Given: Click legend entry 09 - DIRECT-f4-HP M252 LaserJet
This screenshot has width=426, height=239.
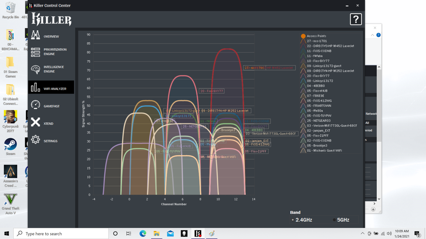Looking at the screenshot, I should coord(330,71).
